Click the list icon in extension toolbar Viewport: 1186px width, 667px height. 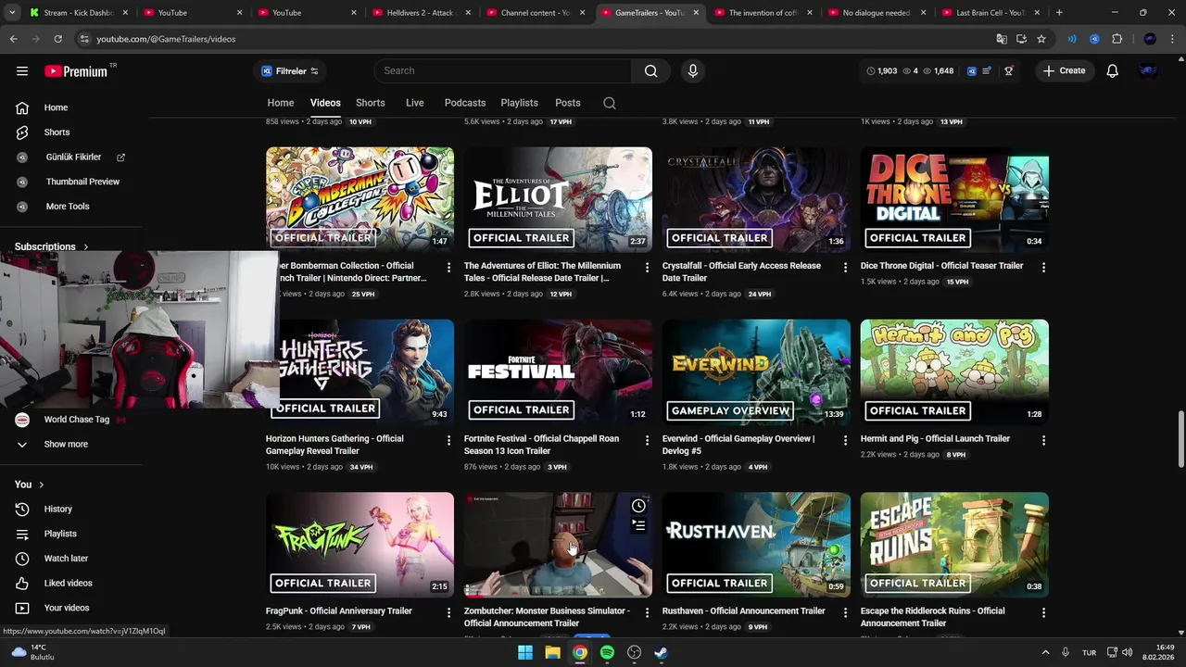[x=987, y=70]
